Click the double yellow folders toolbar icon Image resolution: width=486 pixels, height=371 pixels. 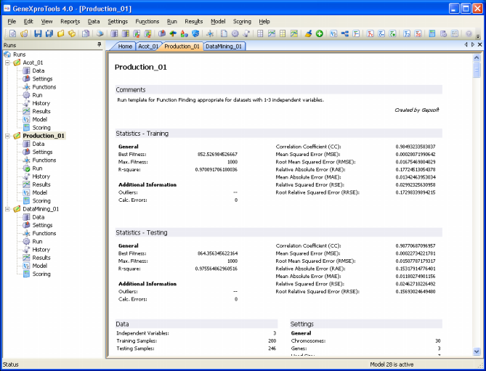pos(72,33)
